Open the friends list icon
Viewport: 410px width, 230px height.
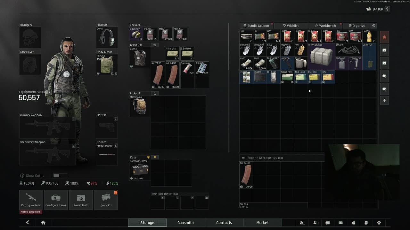pos(316,223)
